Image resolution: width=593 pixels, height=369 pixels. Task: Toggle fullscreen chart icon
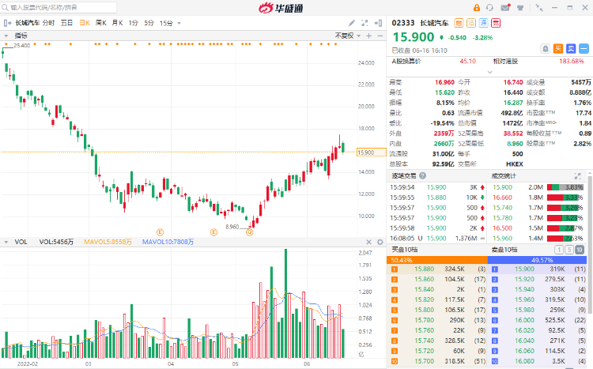tap(364, 23)
